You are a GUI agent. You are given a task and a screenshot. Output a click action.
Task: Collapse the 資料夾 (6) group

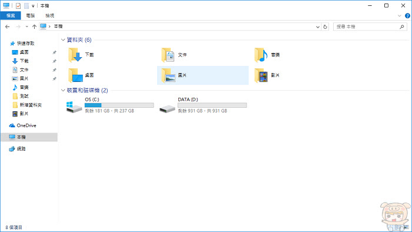coord(63,39)
